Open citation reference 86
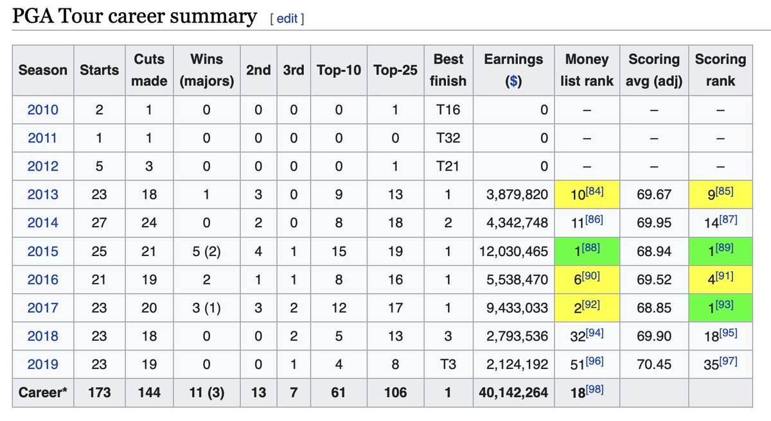Viewport: 771px width, 421px height. pyautogui.click(x=594, y=219)
